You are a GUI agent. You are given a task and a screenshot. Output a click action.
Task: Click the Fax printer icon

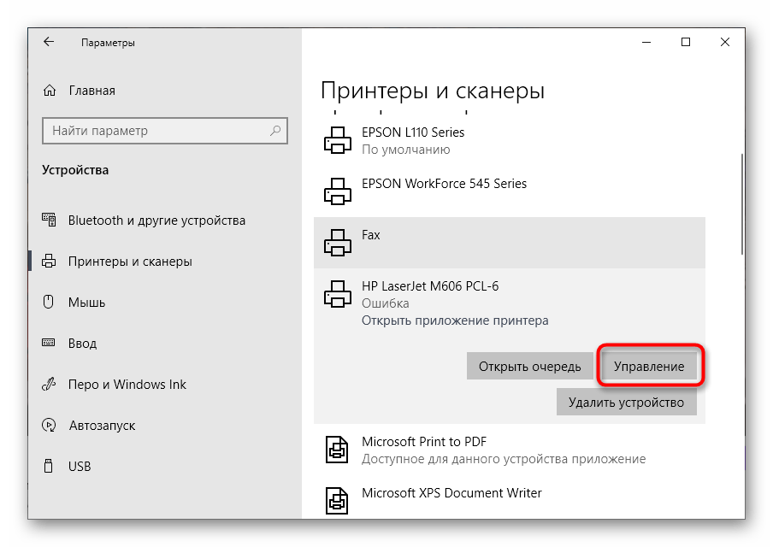coord(338,243)
